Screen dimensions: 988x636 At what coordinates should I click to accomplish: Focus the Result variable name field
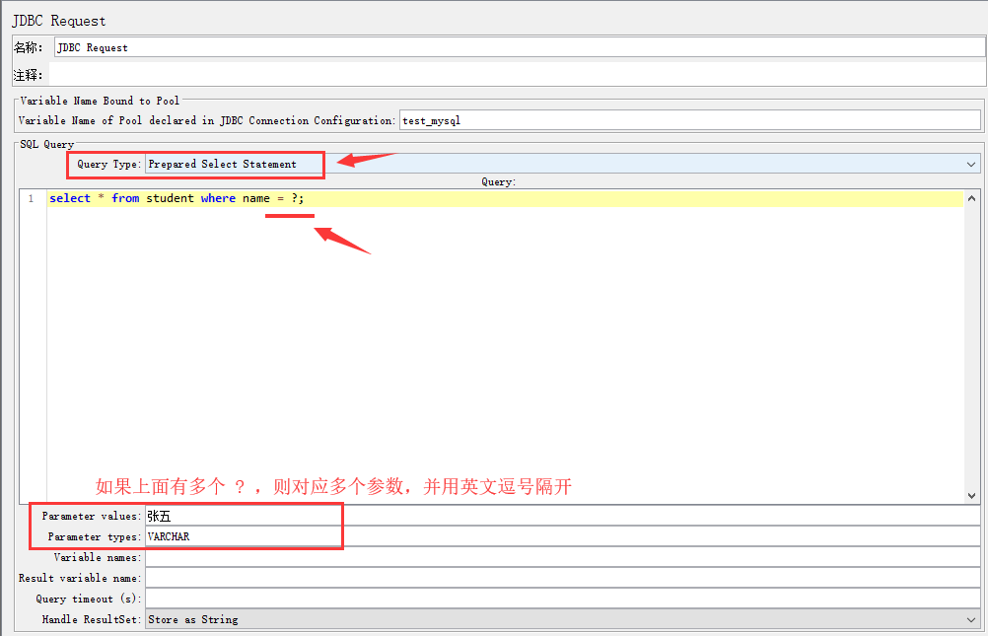pyautogui.click(x=562, y=578)
